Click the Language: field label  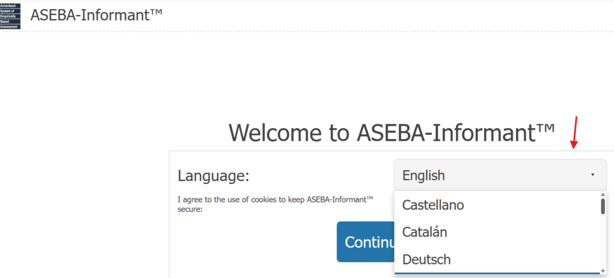[x=213, y=176]
